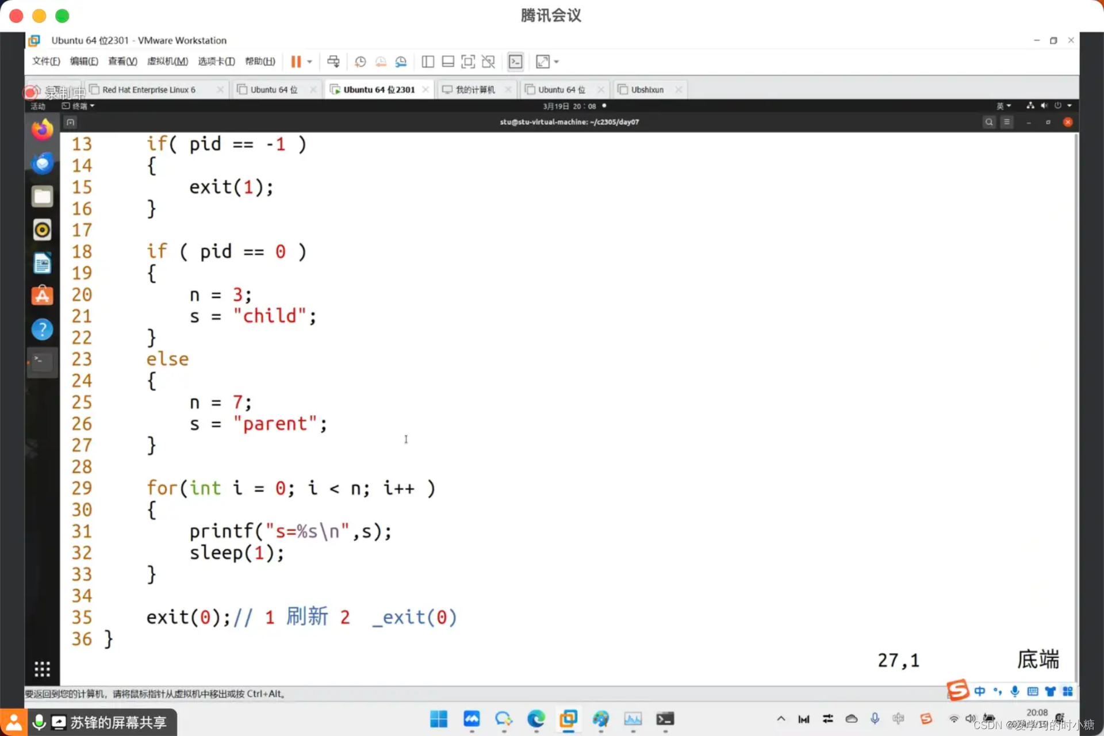Open the Ubuntu system status menu arrow

1069,106
